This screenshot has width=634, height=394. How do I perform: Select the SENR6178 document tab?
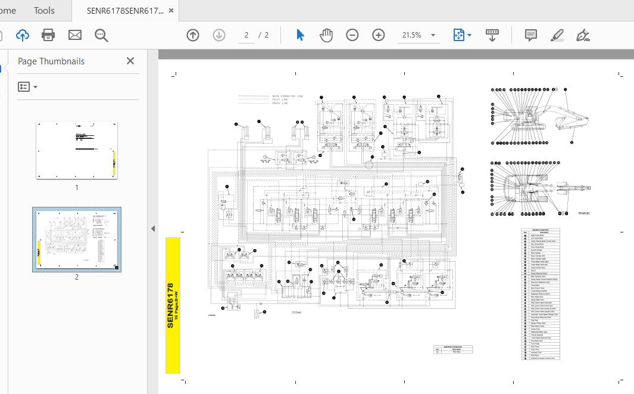pyautogui.click(x=125, y=11)
